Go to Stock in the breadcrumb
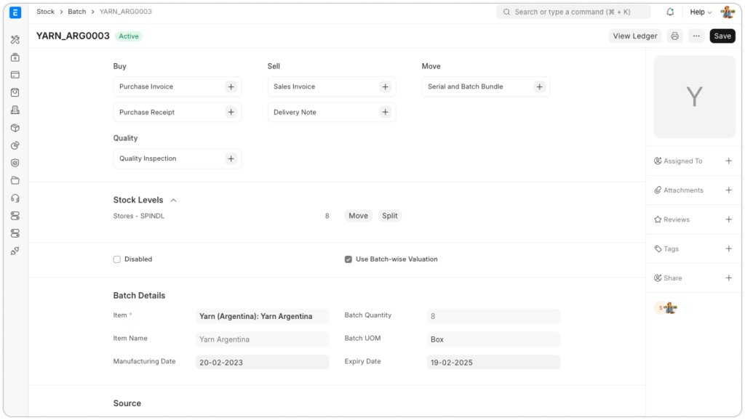The height and width of the screenshot is (420, 745). [x=45, y=12]
